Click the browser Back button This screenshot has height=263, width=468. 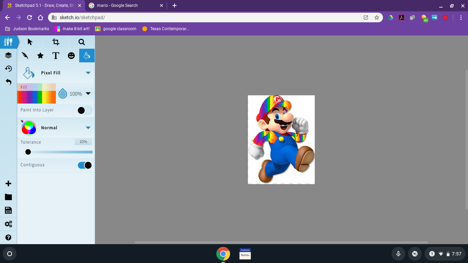click(8, 17)
